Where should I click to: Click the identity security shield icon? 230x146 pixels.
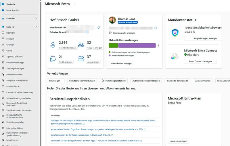click(x=175, y=33)
